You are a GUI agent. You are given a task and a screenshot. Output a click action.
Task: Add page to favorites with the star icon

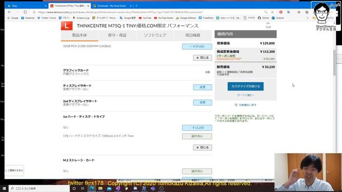point(273,12)
